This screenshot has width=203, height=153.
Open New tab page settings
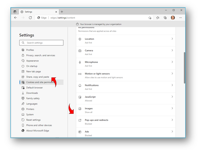41,72
